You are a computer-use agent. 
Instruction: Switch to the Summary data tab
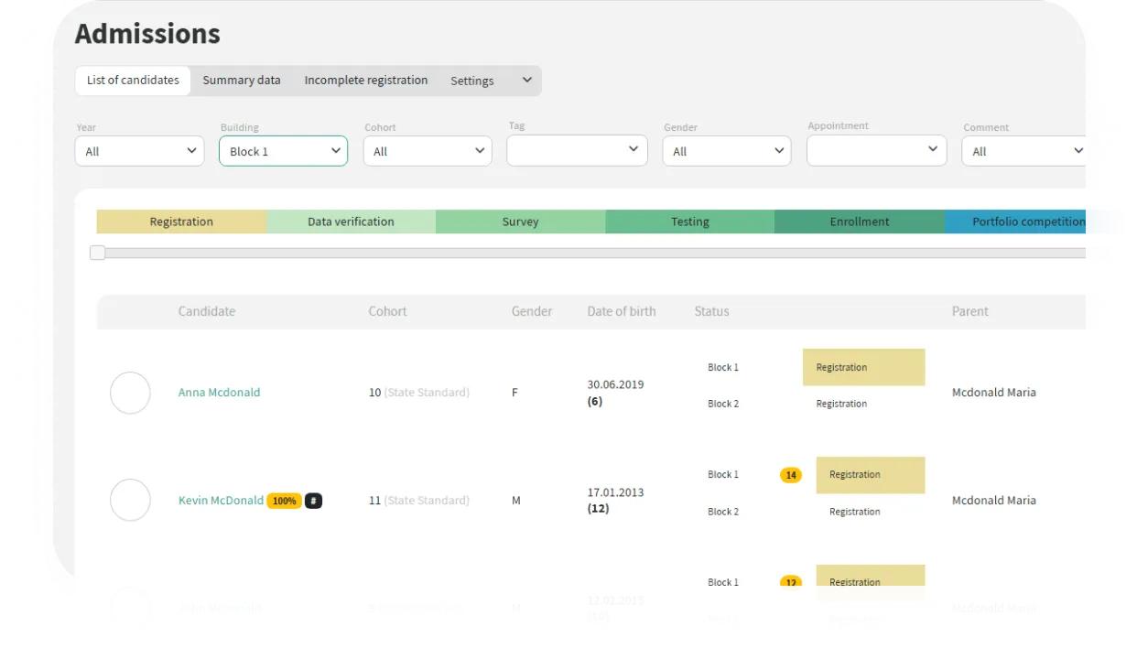242,81
